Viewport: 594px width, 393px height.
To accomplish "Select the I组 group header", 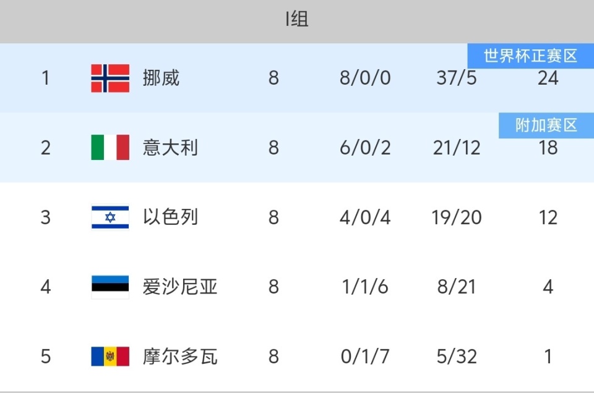I will [297, 20].
